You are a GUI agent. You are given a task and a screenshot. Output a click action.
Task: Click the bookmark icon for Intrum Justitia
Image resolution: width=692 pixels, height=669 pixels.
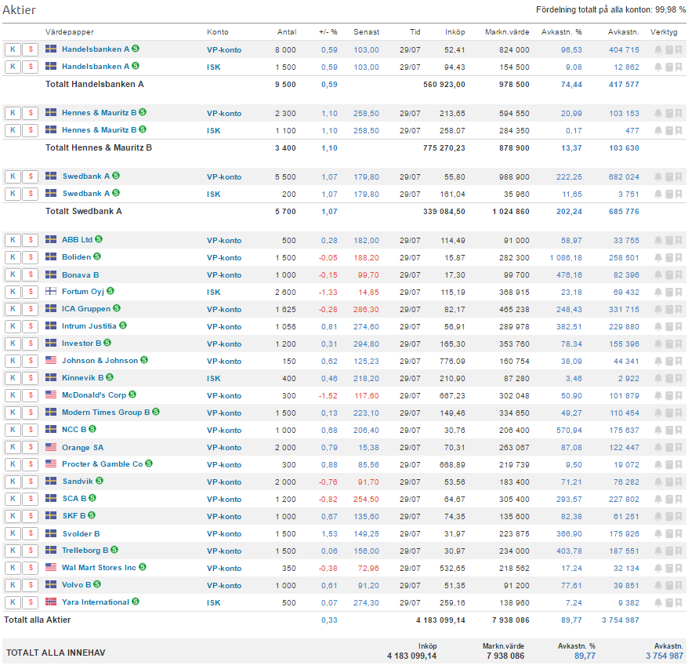point(679,326)
